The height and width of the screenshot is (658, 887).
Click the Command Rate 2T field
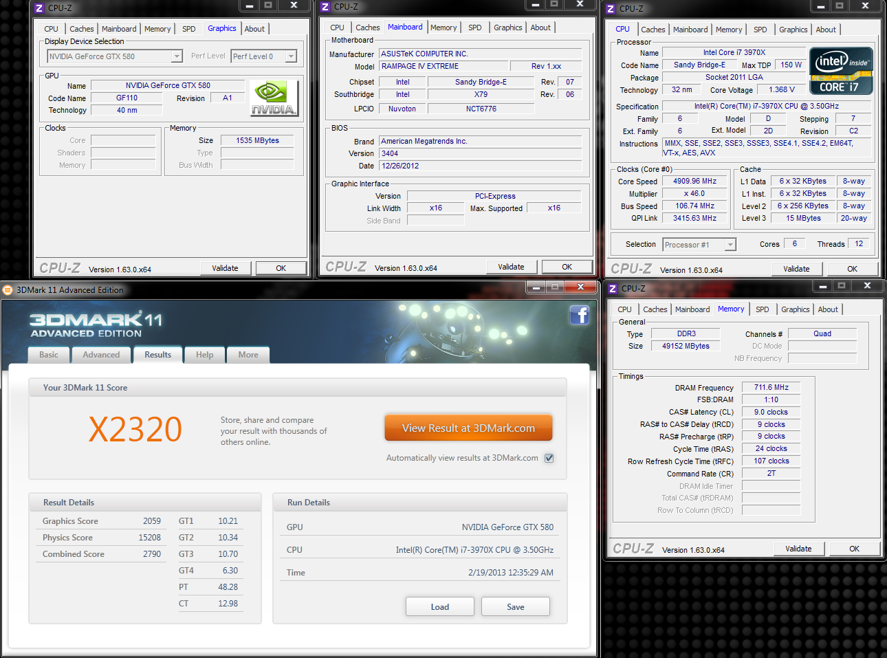[771, 474]
